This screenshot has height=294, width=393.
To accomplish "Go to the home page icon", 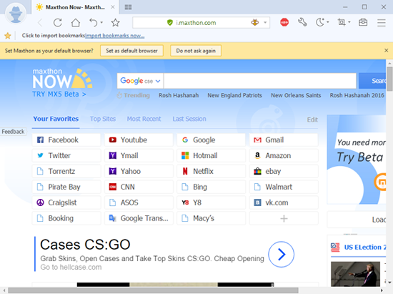I will tap(76, 23).
